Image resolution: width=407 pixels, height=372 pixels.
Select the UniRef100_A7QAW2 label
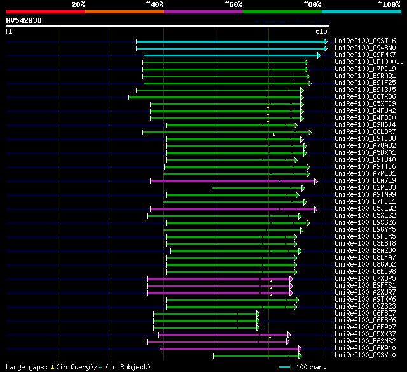(x=365, y=145)
